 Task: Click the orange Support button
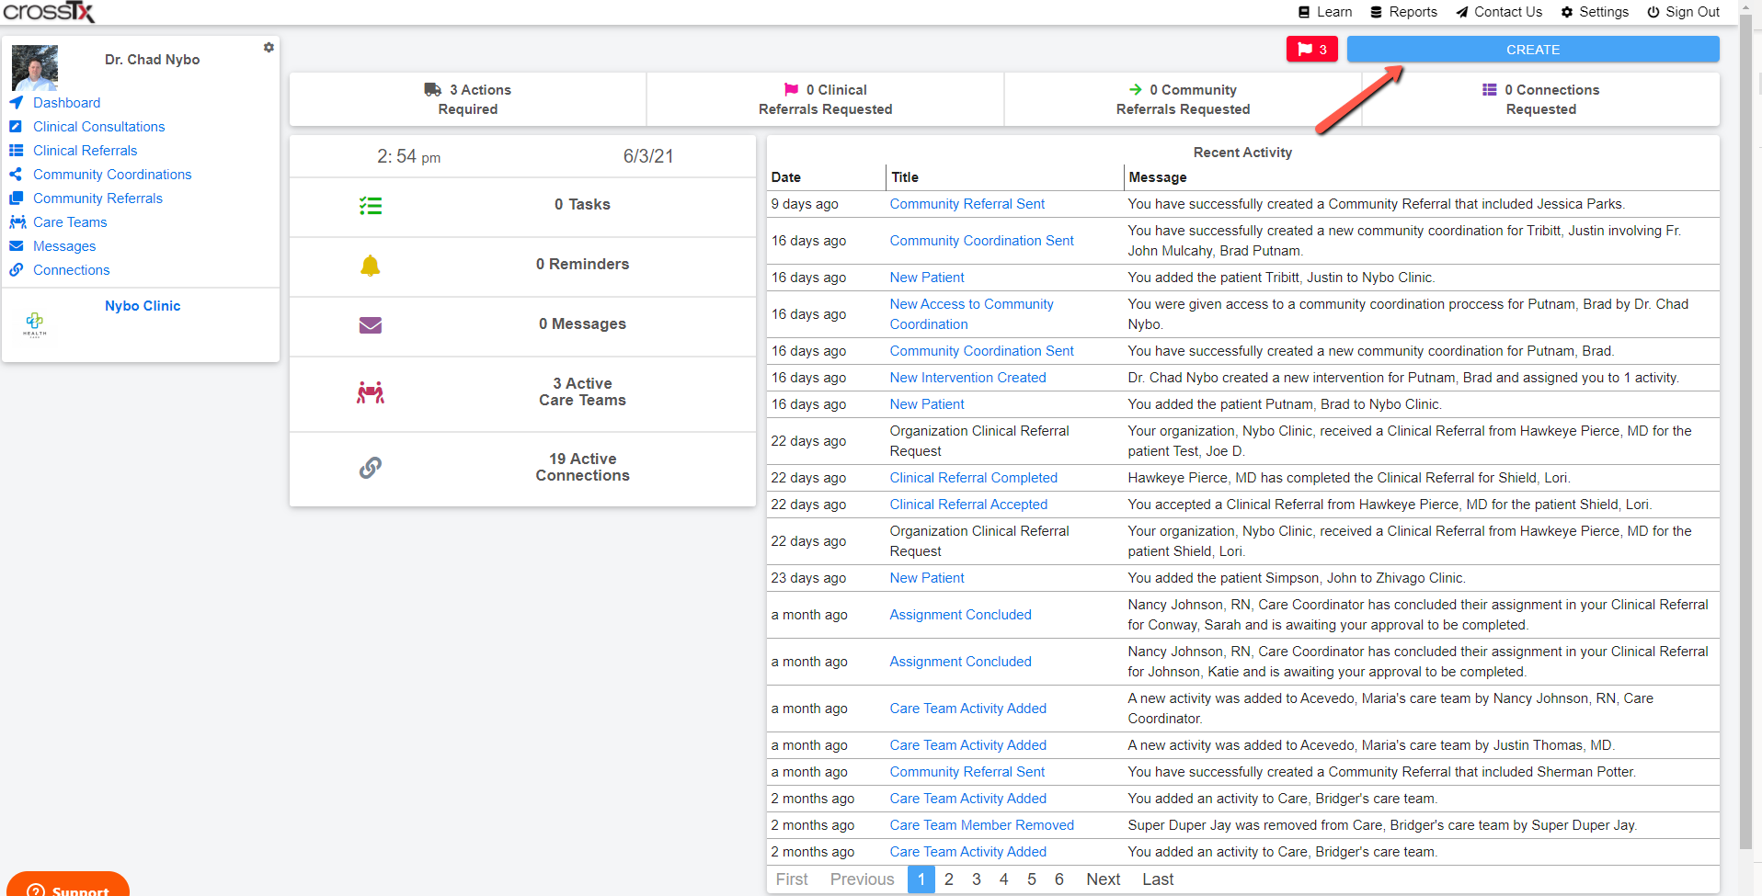[x=68, y=886]
